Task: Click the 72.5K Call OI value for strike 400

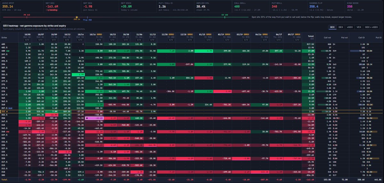Action: (x=363, y=50)
